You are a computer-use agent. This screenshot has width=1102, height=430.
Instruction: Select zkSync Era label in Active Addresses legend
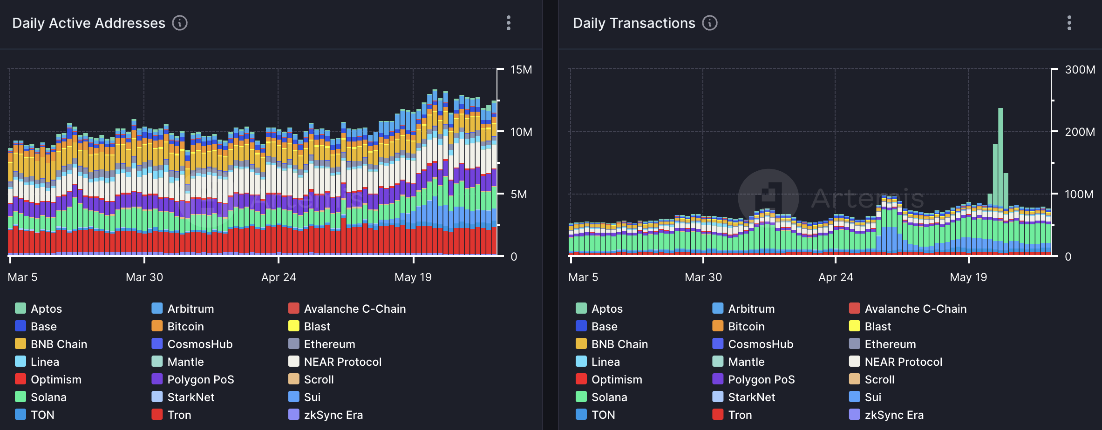pos(333,415)
